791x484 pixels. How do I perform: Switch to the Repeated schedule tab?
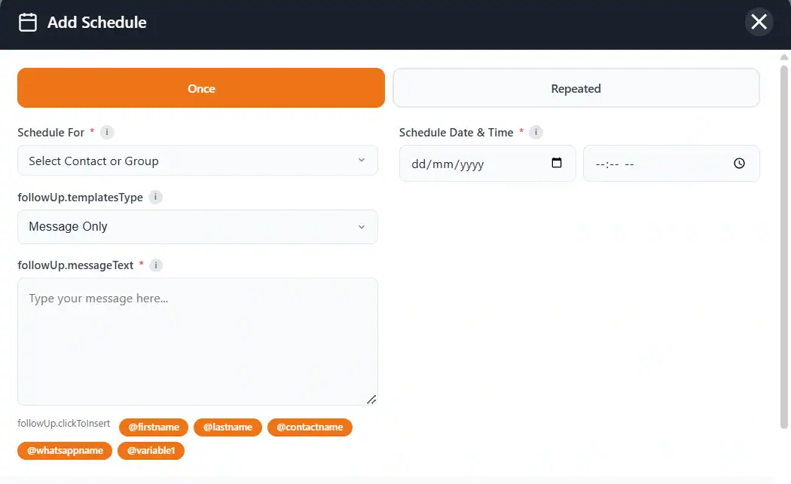tap(576, 88)
